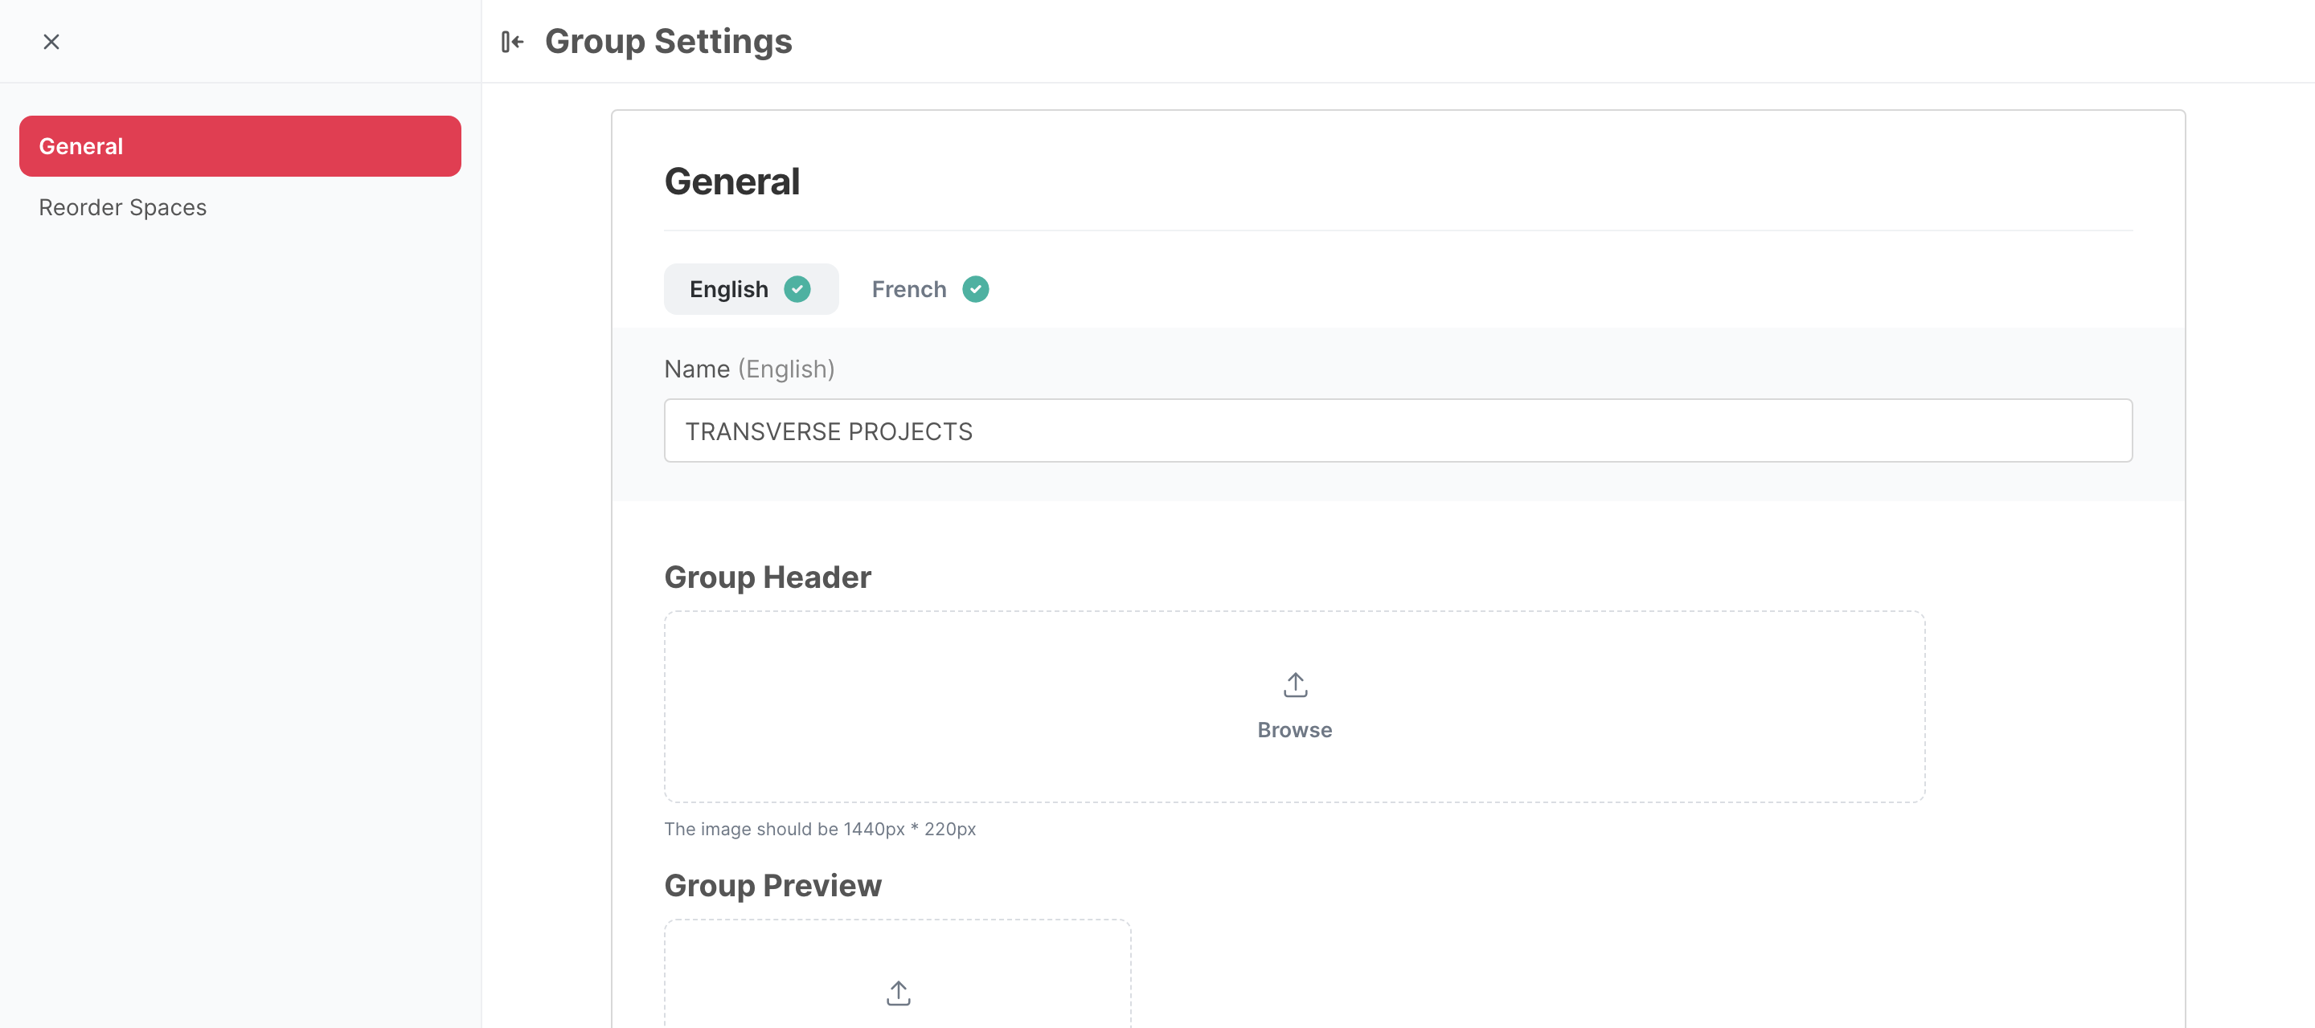Click the green checkmark beside French
This screenshot has width=2315, height=1028.
(x=975, y=289)
